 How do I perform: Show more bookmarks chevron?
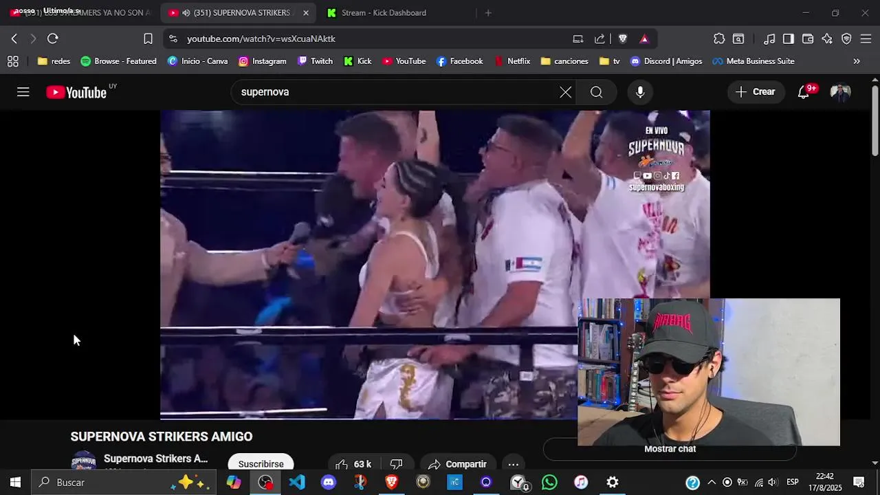[857, 61]
